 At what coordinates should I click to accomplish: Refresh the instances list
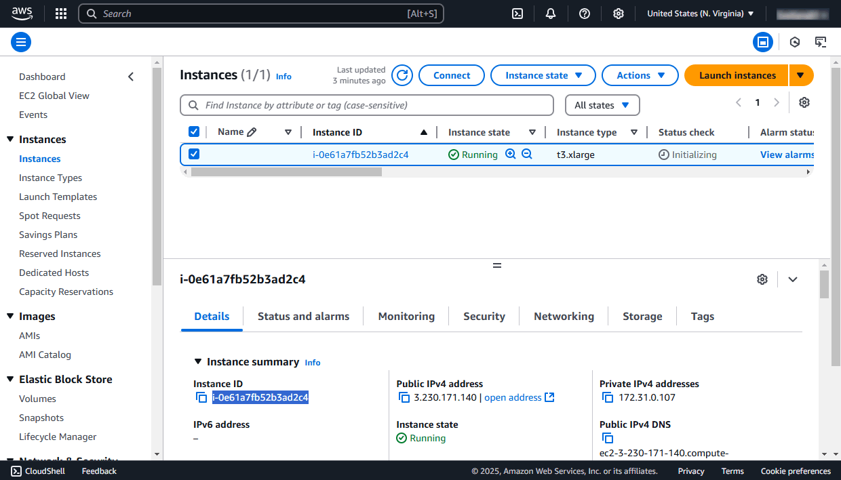(402, 75)
